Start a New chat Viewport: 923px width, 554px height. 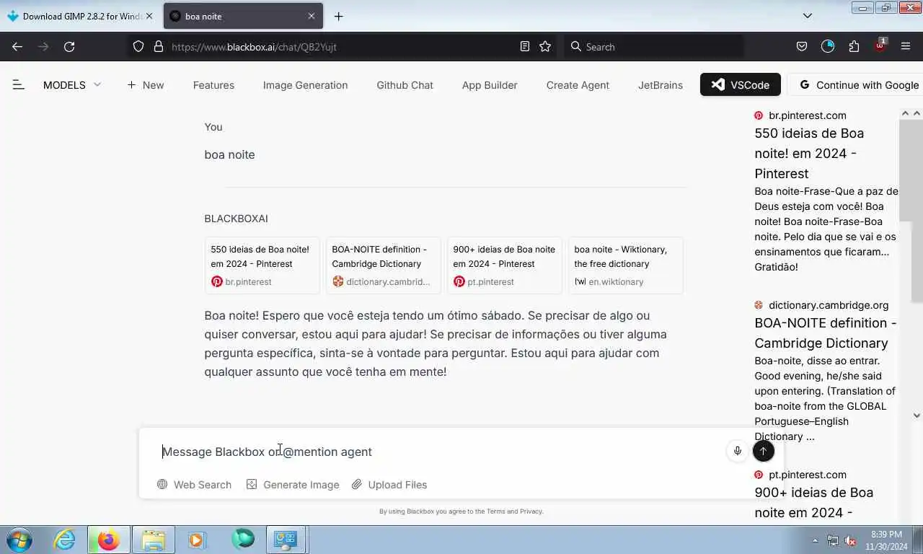tap(146, 84)
